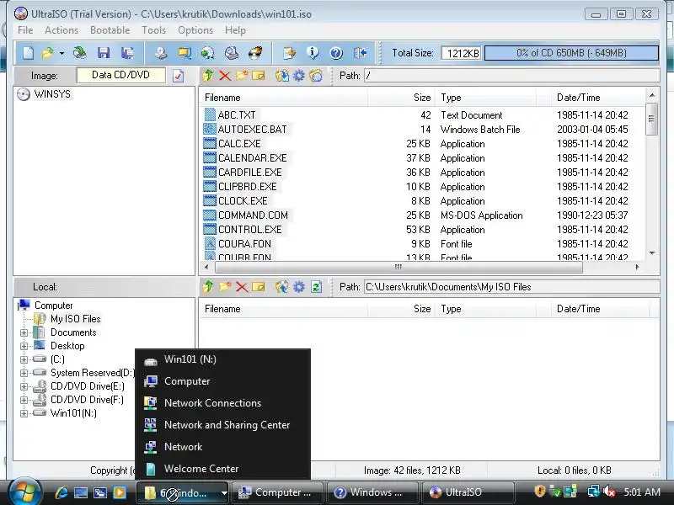Click the Extract files icon in the Image toolbar
The height and width of the screenshot is (505, 674).
(x=282, y=76)
